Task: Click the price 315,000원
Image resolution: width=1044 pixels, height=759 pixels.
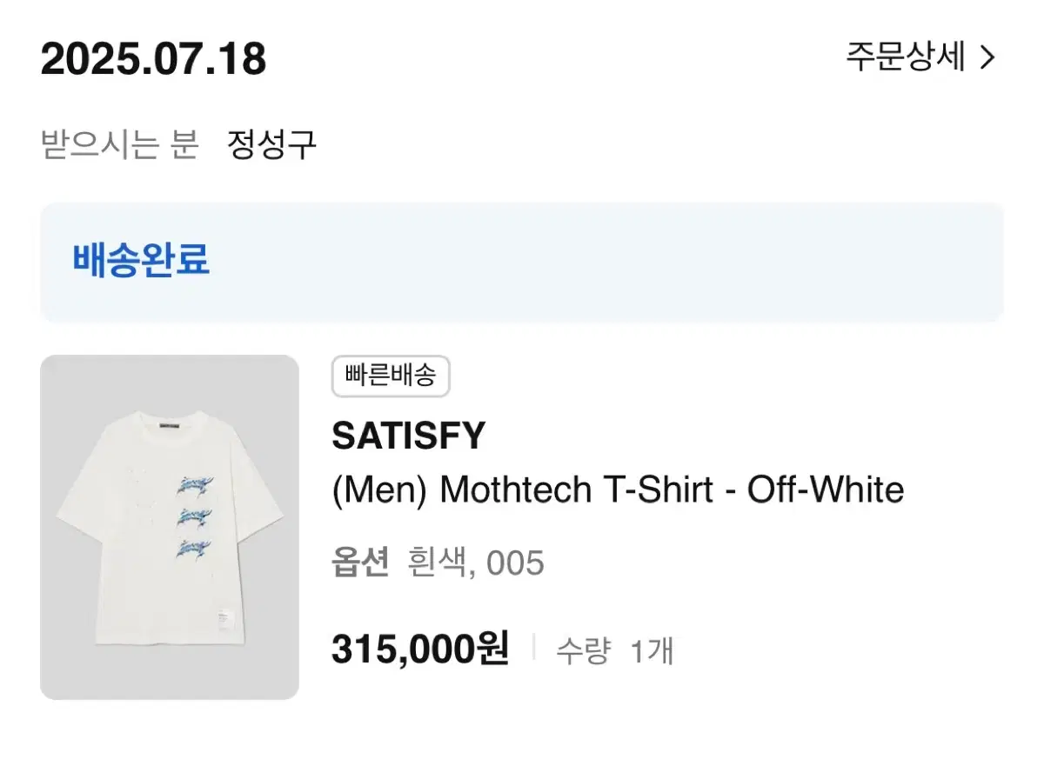Action: pyautogui.click(x=420, y=649)
